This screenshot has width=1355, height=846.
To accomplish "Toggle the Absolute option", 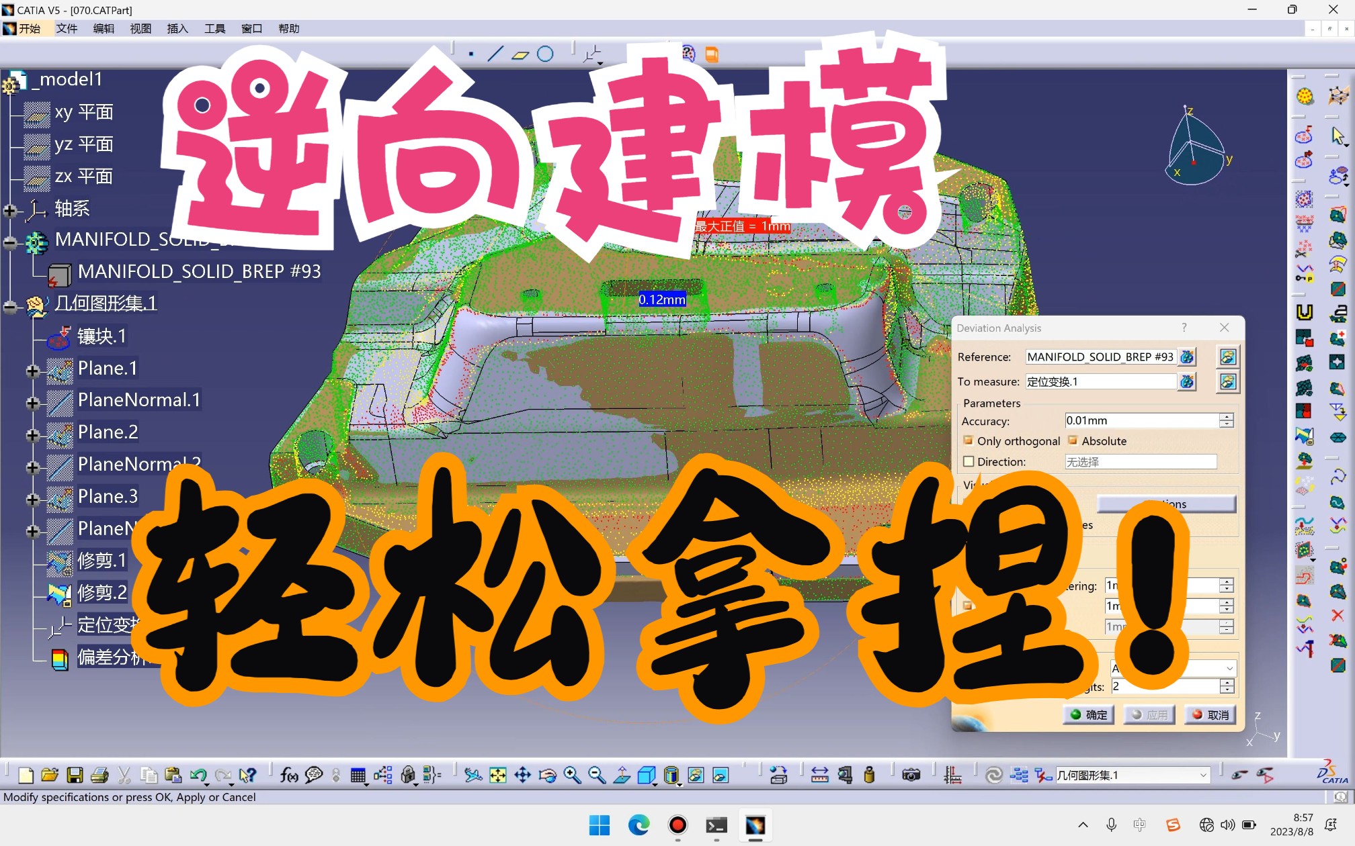I will [x=1073, y=440].
